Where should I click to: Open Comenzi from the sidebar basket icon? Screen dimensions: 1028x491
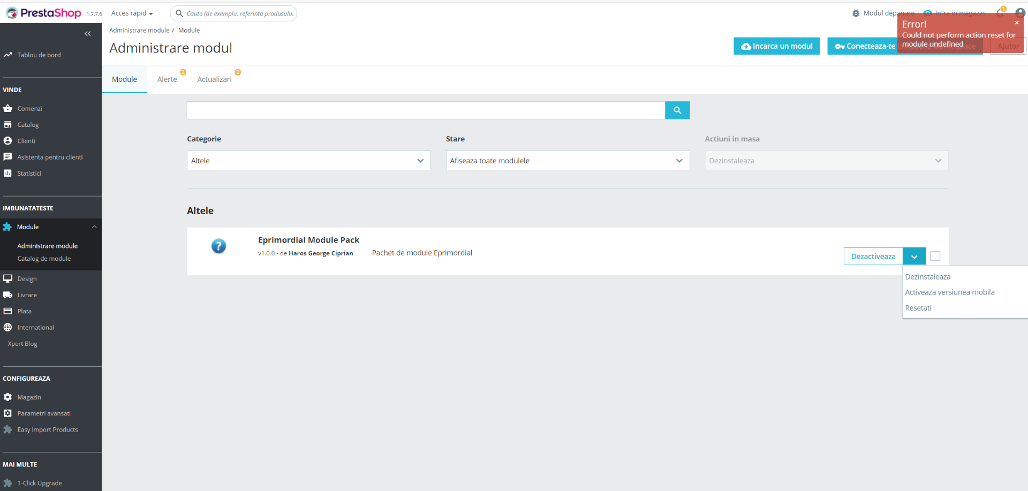click(7, 108)
